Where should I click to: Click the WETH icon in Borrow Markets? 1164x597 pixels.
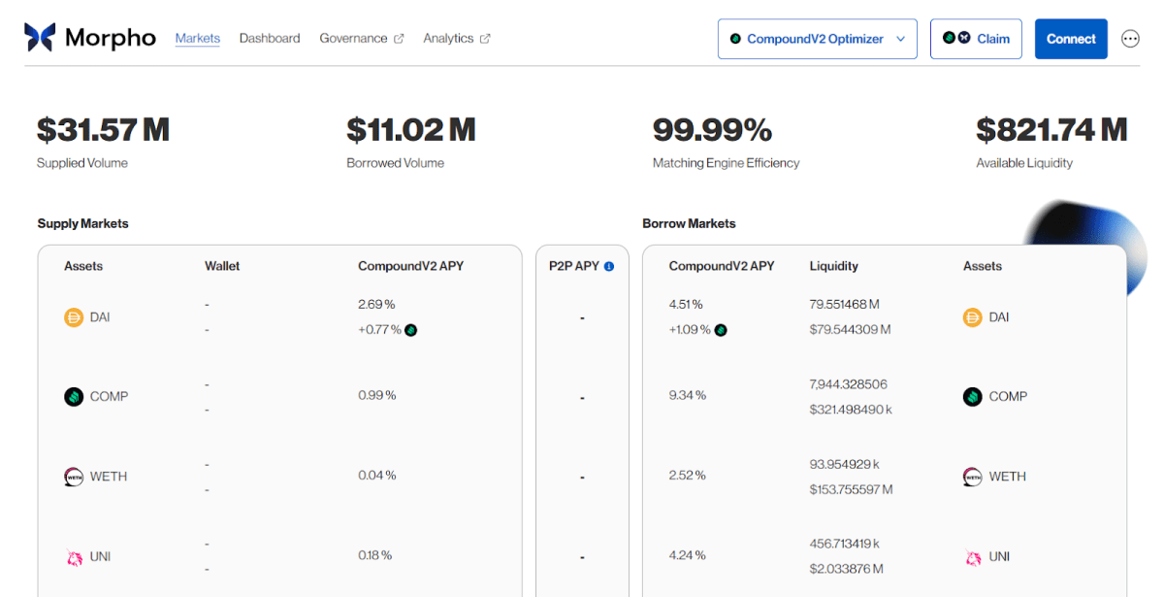pyautogui.click(x=972, y=477)
